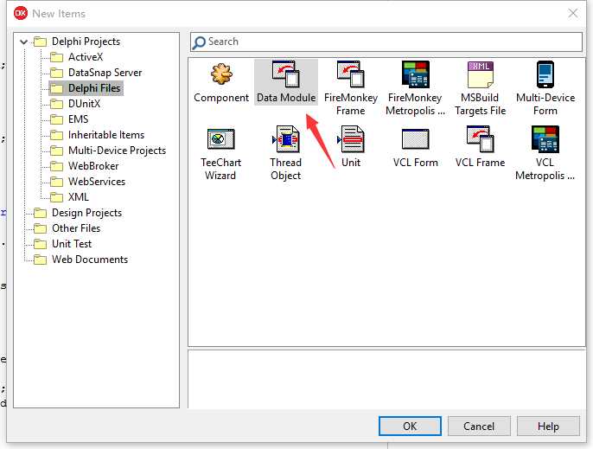Click the "MSBuild Targets File" label
The image size is (593, 449).
pyautogui.click(x=481, y=104)
